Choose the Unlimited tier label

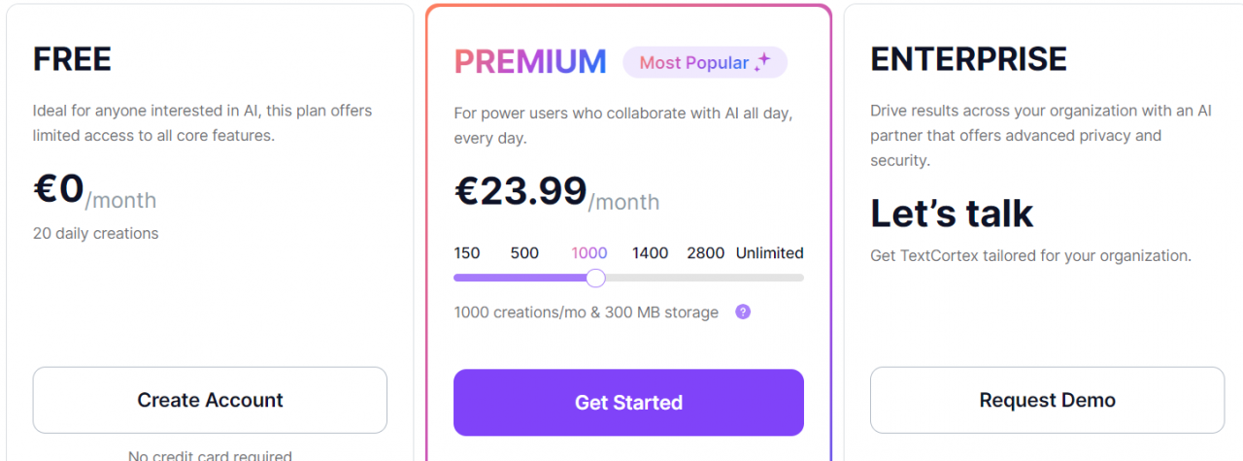pyautogui.click(x=769, y=253)
